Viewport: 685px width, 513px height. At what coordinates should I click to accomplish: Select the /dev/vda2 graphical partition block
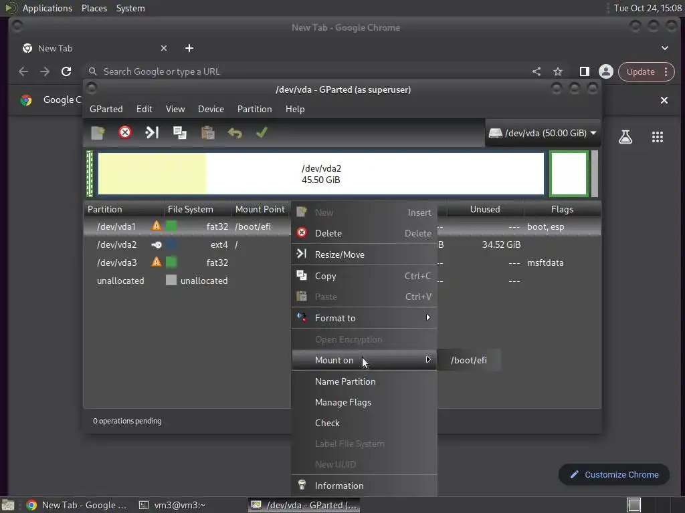[321, 174]
